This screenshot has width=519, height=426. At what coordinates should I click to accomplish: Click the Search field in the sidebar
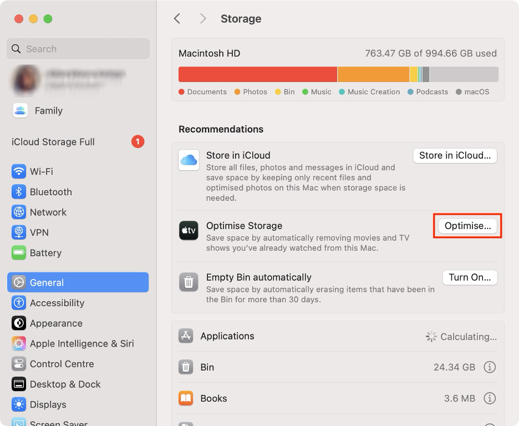78,49
